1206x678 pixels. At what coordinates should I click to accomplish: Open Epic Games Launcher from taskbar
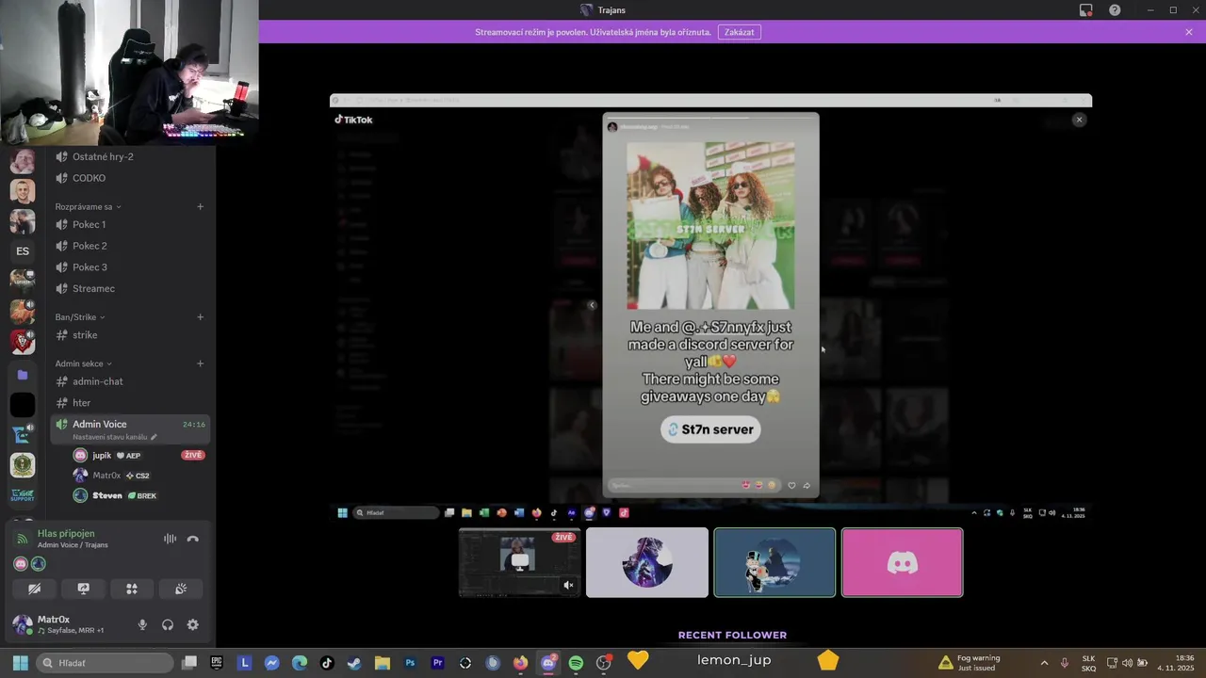pos(217,663)
